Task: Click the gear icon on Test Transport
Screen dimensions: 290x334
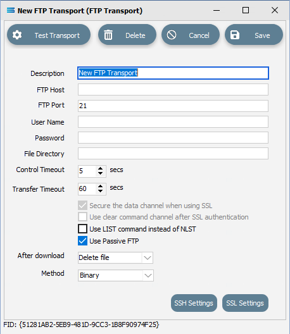Action: [17, 35]
